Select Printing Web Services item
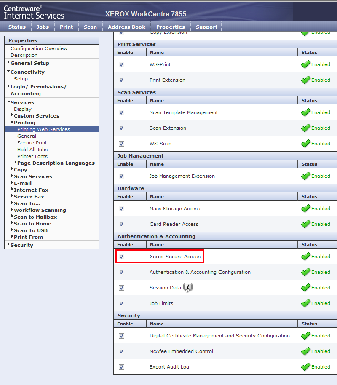Screen dimensions: 337x385 tap(51, 129)
